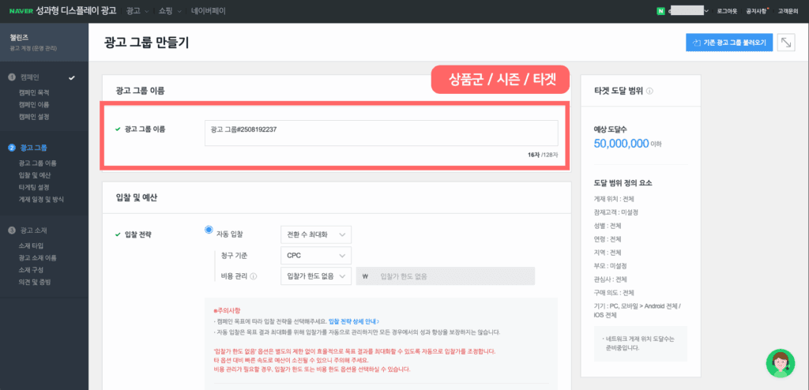809x390 pixels.
Task: Select 광고 소재 step in sidebar
Action: (33, 230)
